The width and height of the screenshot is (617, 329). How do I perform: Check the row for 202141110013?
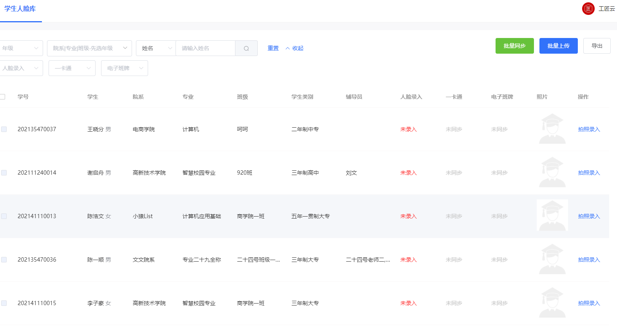point(4,216)
